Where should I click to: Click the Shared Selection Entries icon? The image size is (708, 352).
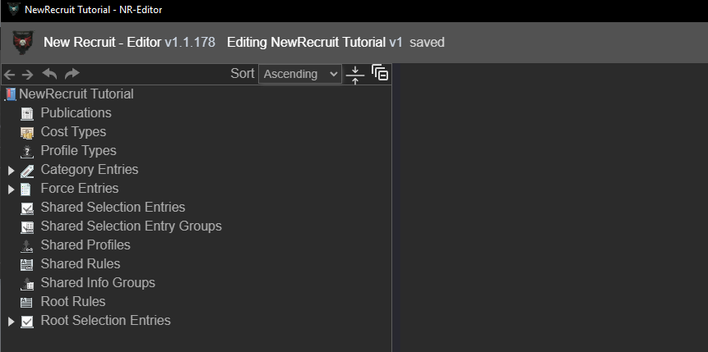pos(27,208)
